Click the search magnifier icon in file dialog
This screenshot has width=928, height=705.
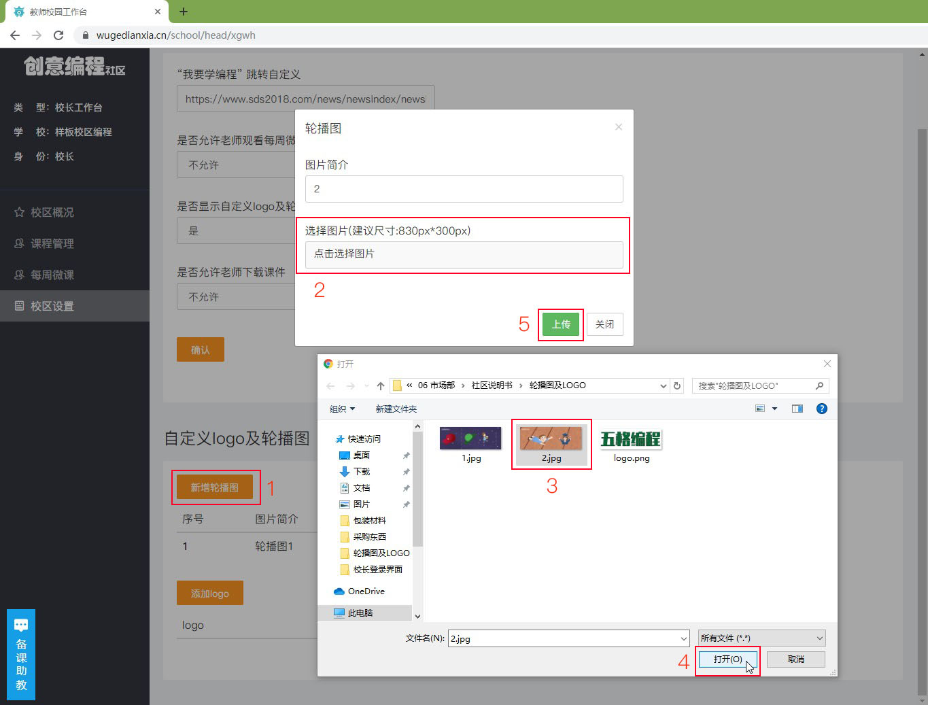pos(819,385)
